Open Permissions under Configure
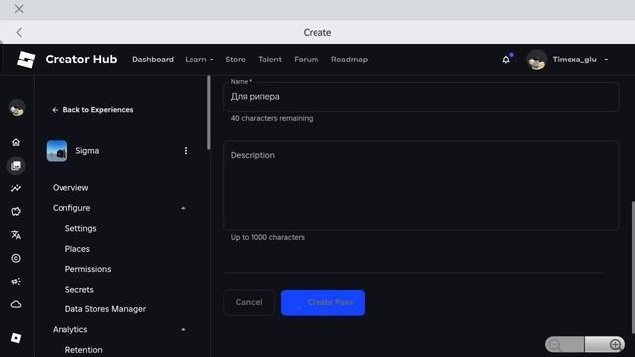635x357 pixels. click(88, 269)
